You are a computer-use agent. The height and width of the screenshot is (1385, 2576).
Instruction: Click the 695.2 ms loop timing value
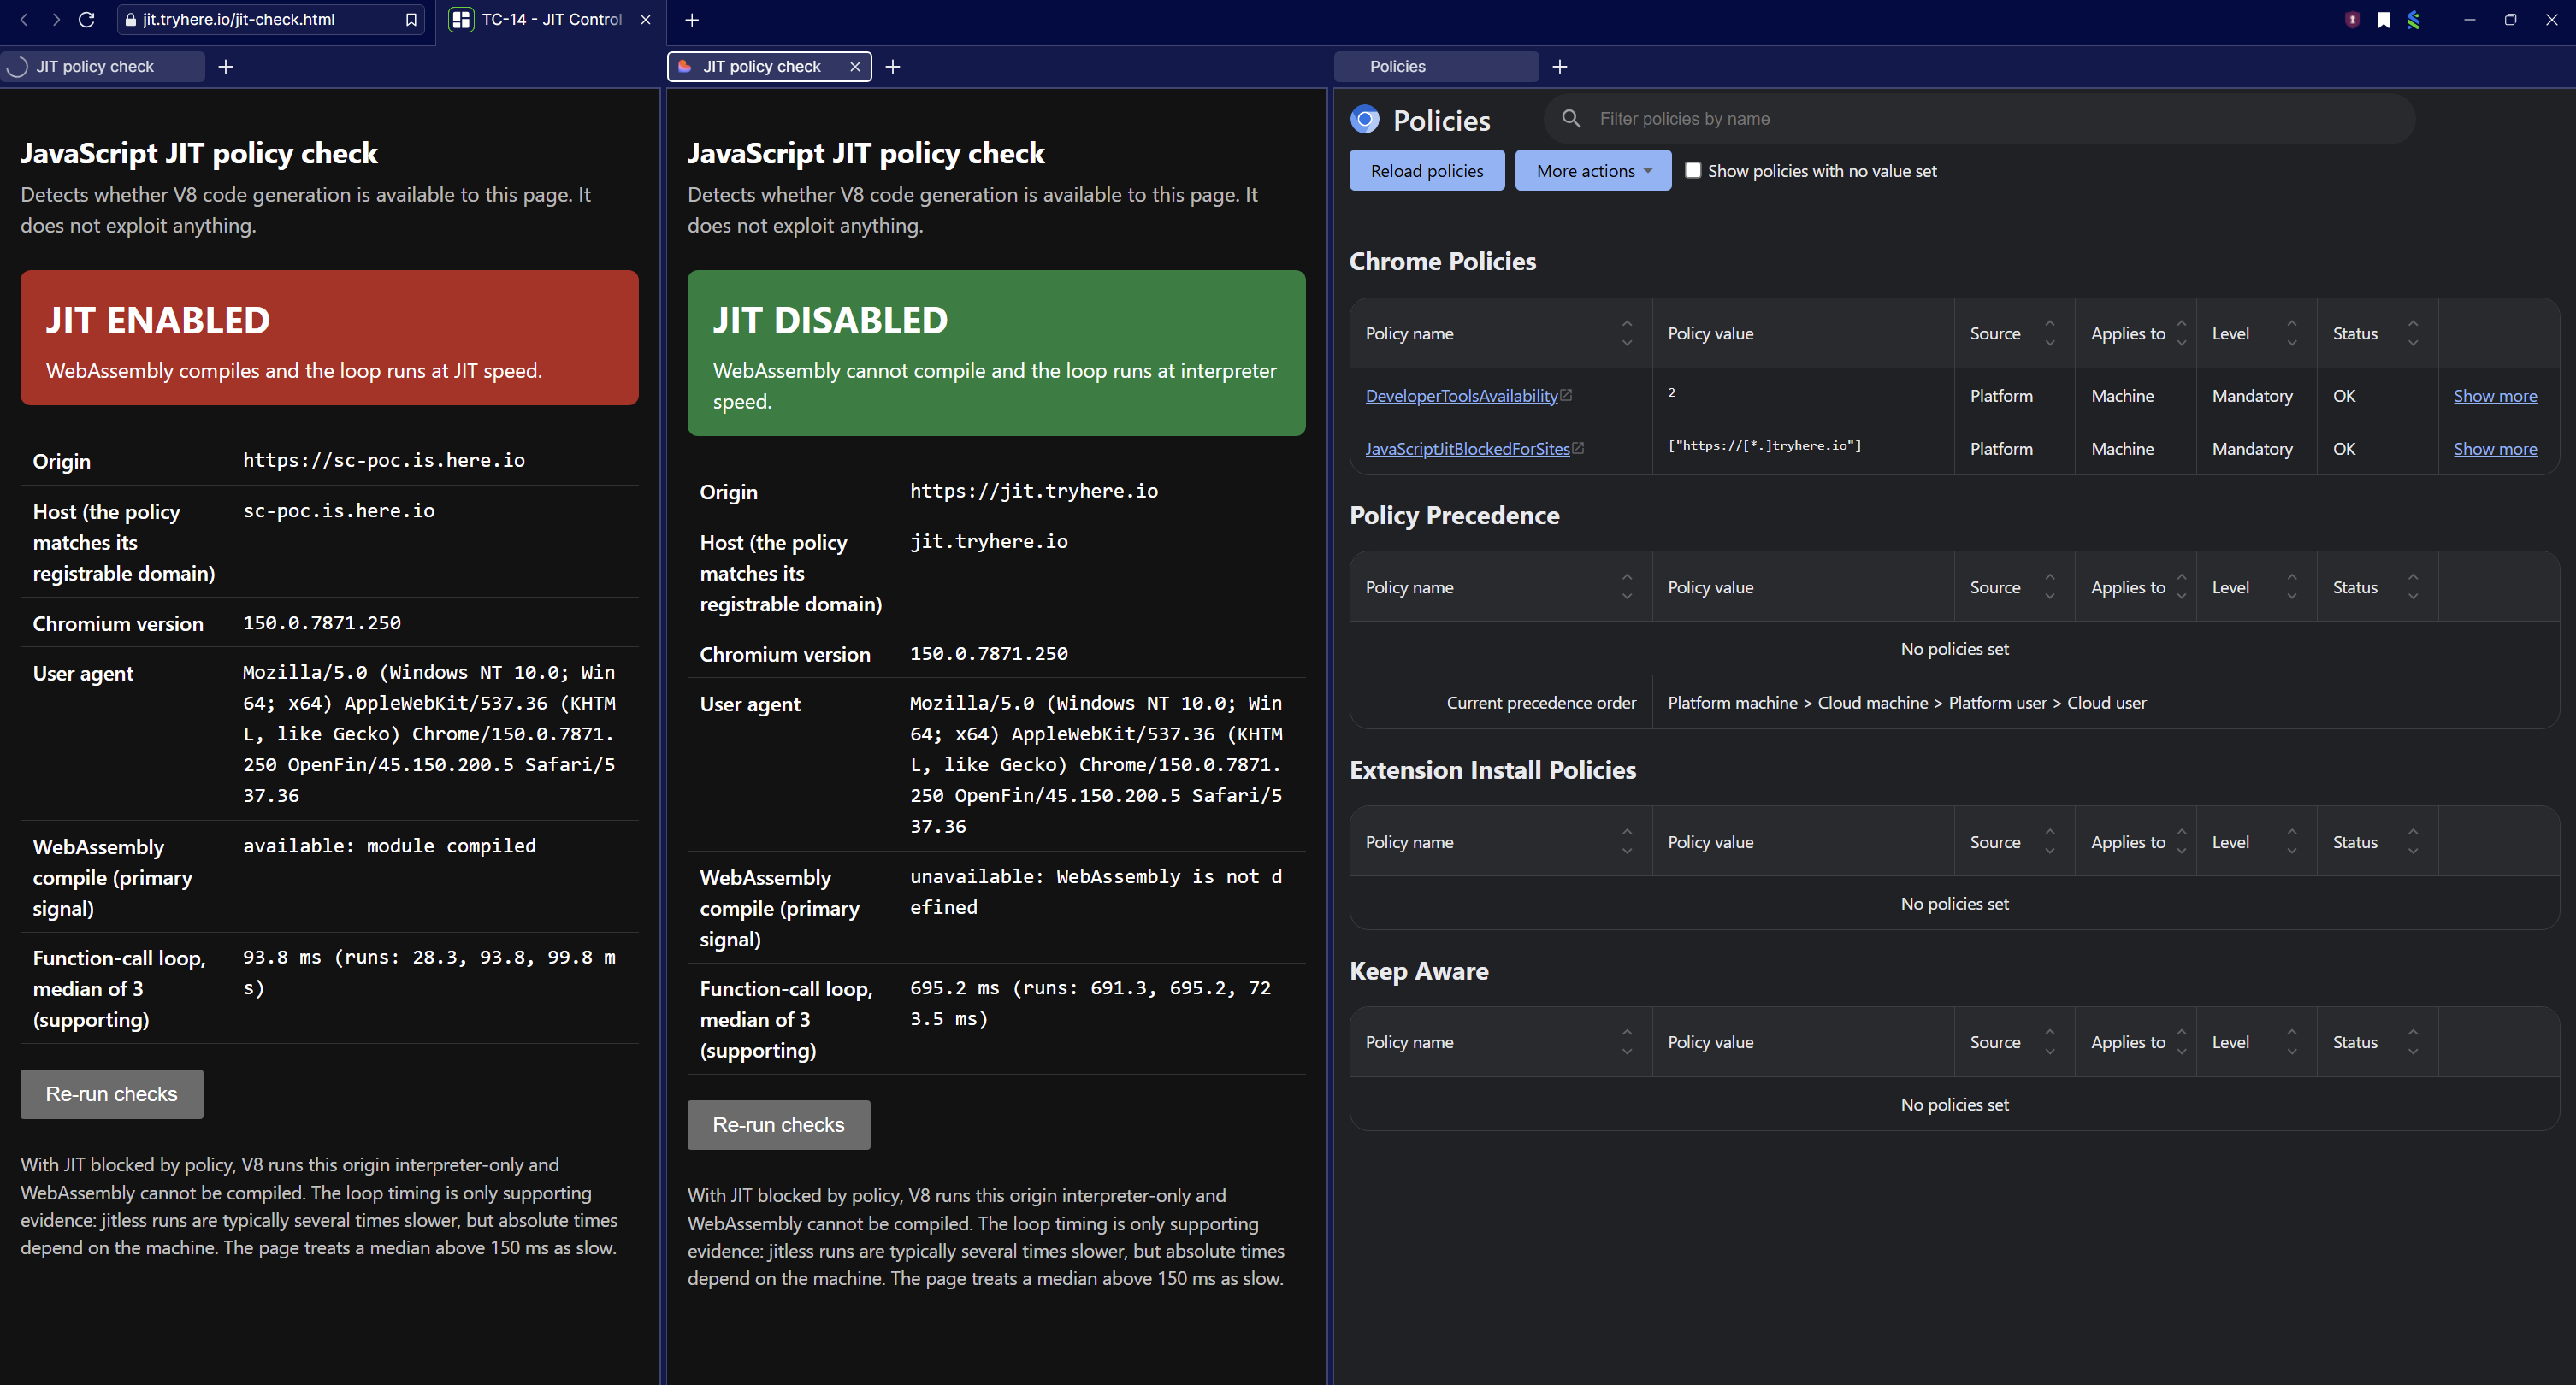click(x=1090, y=1003)
